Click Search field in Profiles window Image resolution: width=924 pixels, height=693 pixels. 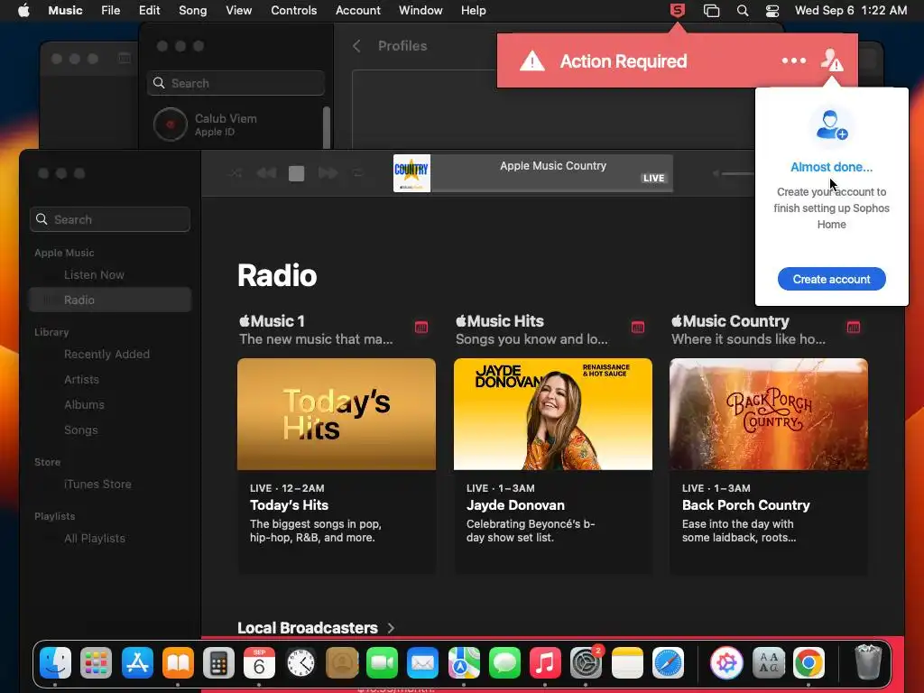click(236, 83)
